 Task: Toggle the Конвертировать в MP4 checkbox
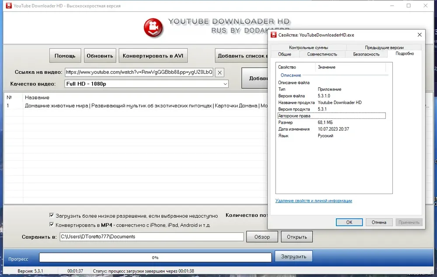52,224
